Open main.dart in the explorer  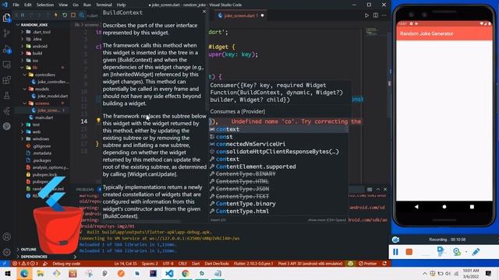pos(44,117)
